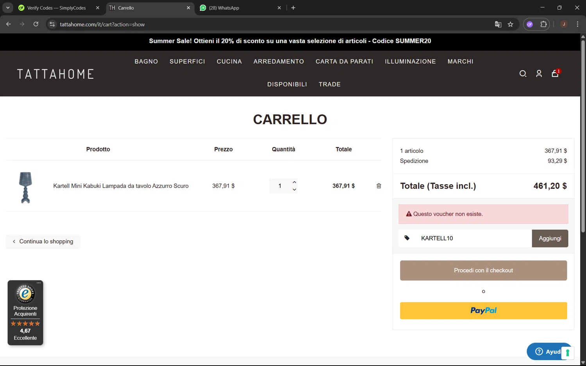Open Chrome three-dot menu
586x366 pixels.
(x=577, y=24)
